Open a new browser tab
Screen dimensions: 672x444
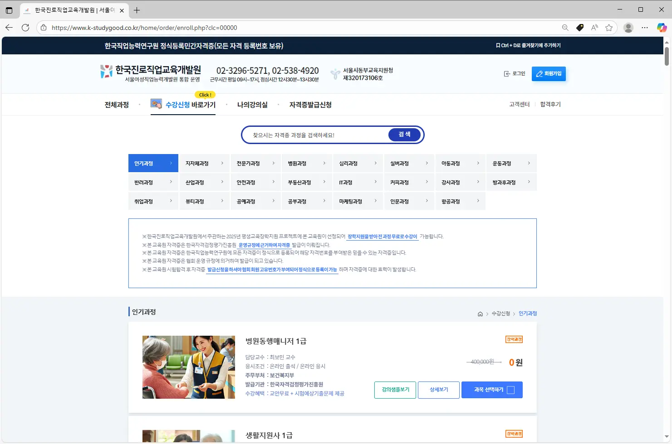click(137, 10)
